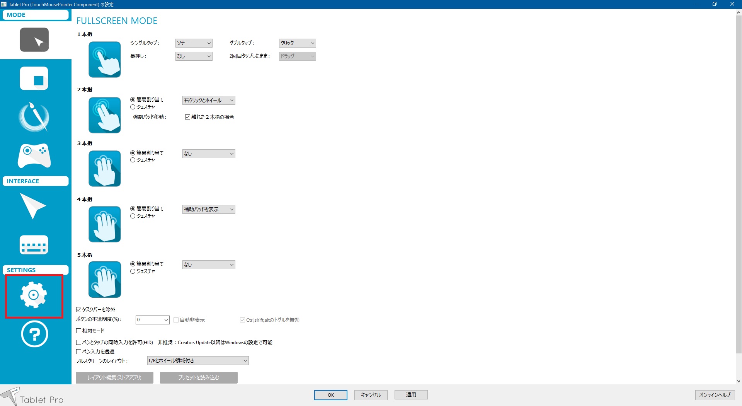Open the ボタンの不透明度 percentage dropdown
Image resolution: width=742 pixels, height=406 pixels.
coord(152,320)
